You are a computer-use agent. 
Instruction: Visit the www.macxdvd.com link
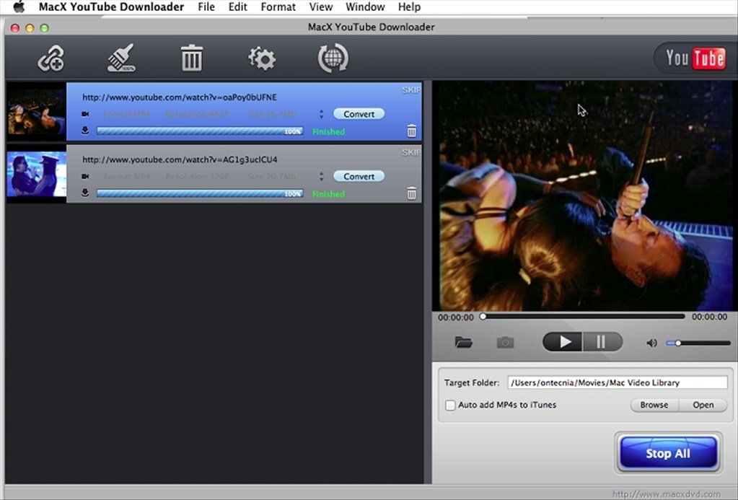pyautogui.click(x=667, y=494)
